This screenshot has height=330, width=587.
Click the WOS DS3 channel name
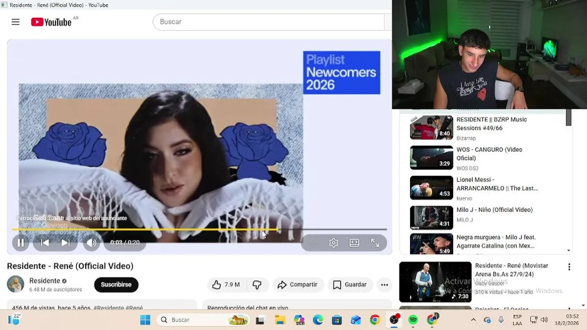coord(467,168)
